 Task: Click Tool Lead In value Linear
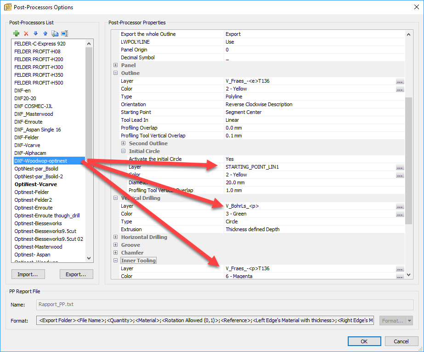tap(232, 120)
